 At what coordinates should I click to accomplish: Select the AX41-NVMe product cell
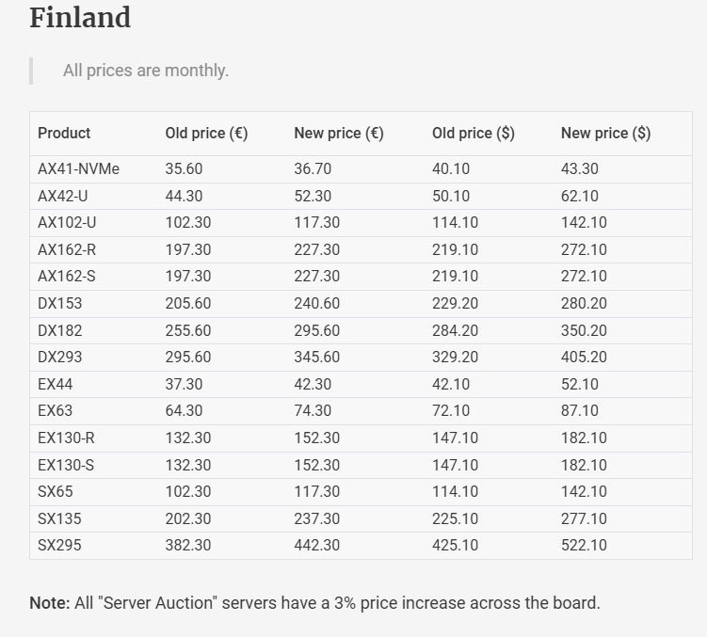78,169
